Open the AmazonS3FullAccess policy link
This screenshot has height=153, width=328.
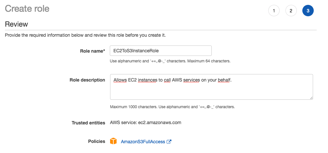coord(143,142)
